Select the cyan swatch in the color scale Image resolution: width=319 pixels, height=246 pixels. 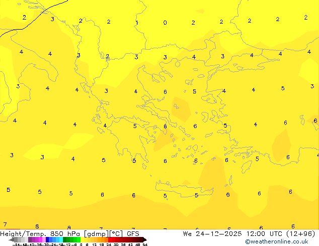pyautogui.click(x=61, y=239)
